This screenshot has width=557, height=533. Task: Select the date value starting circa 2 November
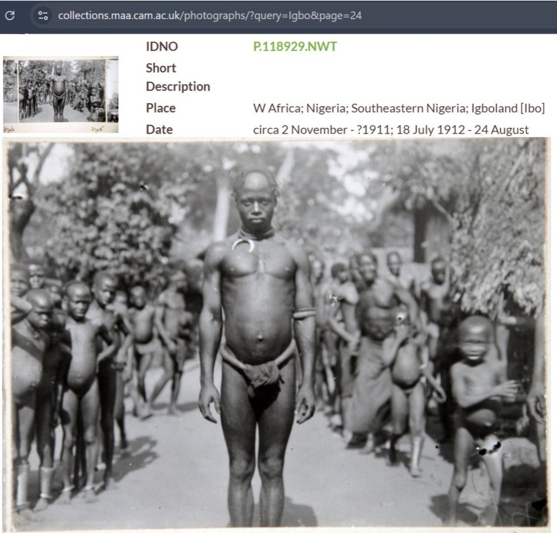pyautogui.click(x=391, y=130)
